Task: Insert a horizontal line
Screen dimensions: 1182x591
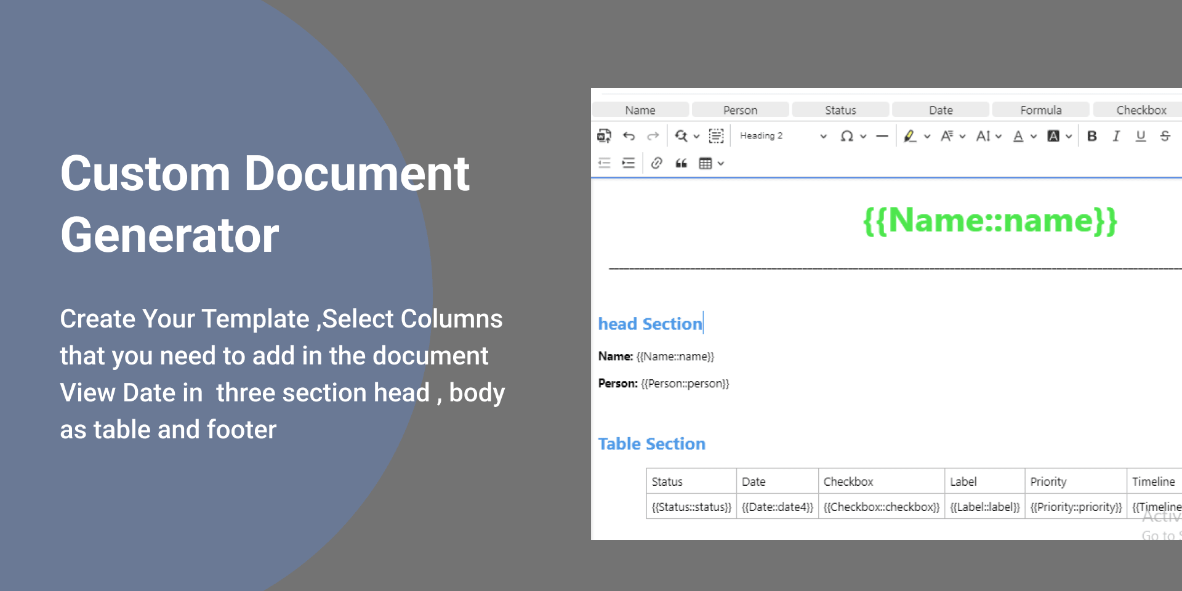Action: [882, 136]
